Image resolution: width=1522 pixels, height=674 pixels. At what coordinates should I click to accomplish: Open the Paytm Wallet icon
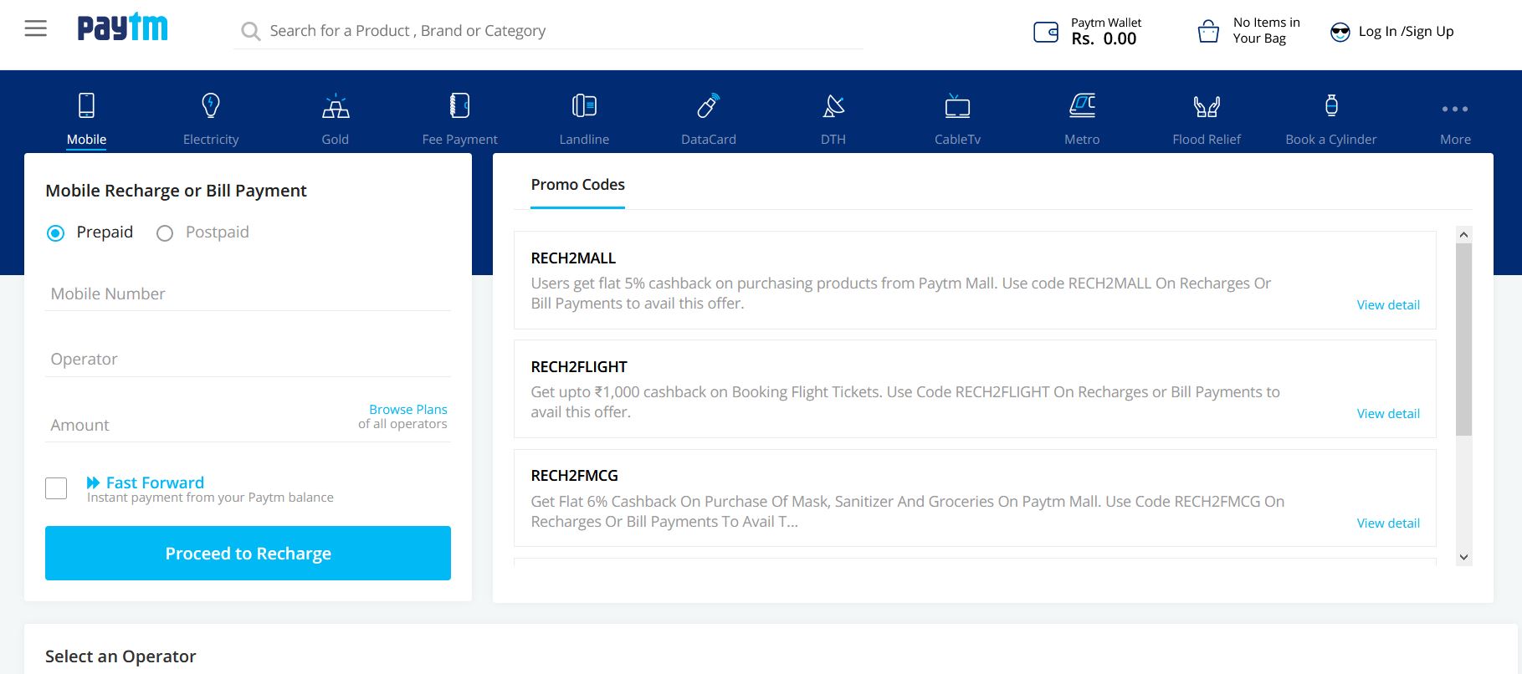click(x=1046, y=32)
